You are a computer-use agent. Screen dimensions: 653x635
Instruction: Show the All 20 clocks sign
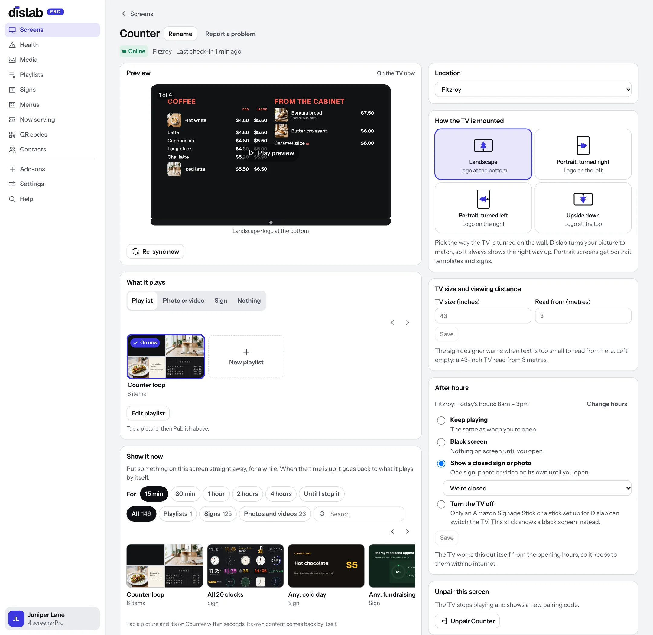[x=245, y=566]
